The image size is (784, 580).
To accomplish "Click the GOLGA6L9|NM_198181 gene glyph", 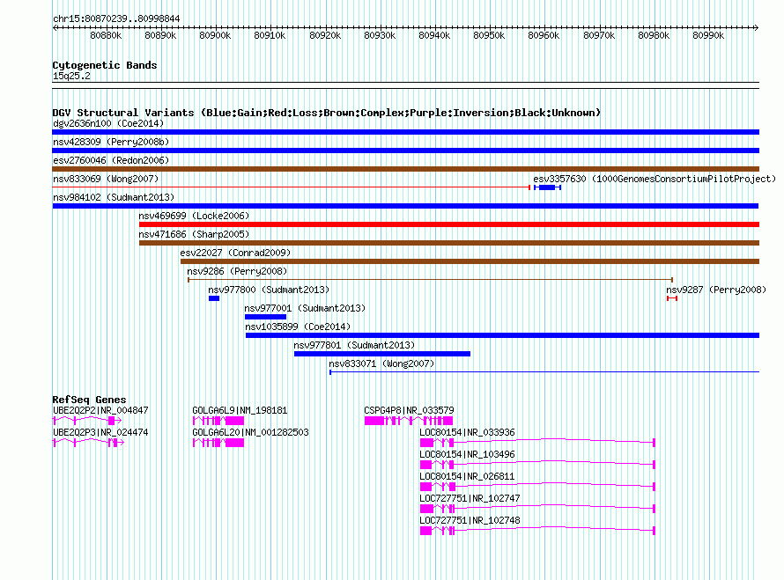I will coord(218,421).
